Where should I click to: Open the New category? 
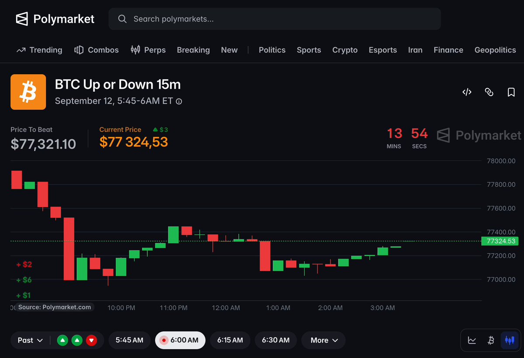pyautogui.click(x=229, y=50)
